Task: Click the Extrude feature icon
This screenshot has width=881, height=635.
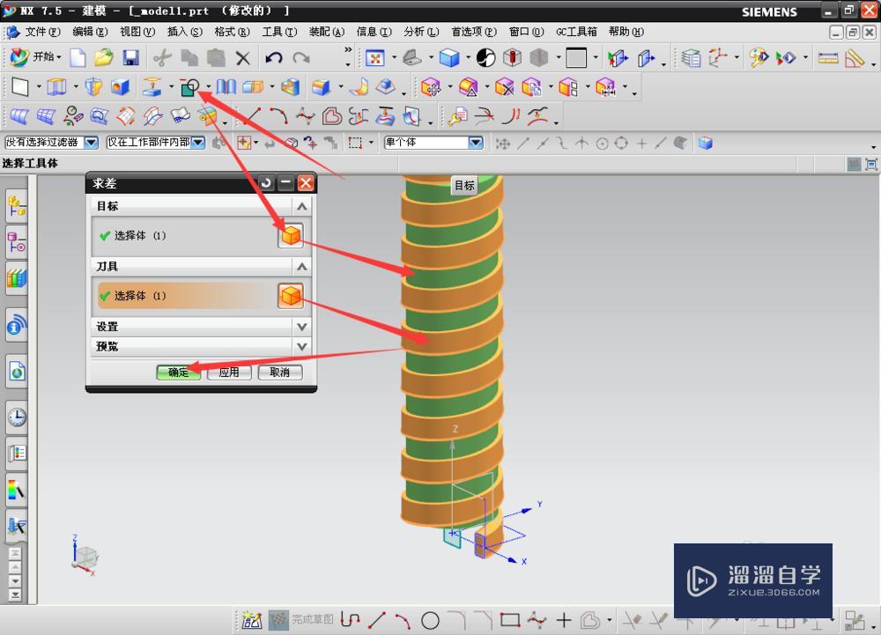Action: (x=56, y=86)
